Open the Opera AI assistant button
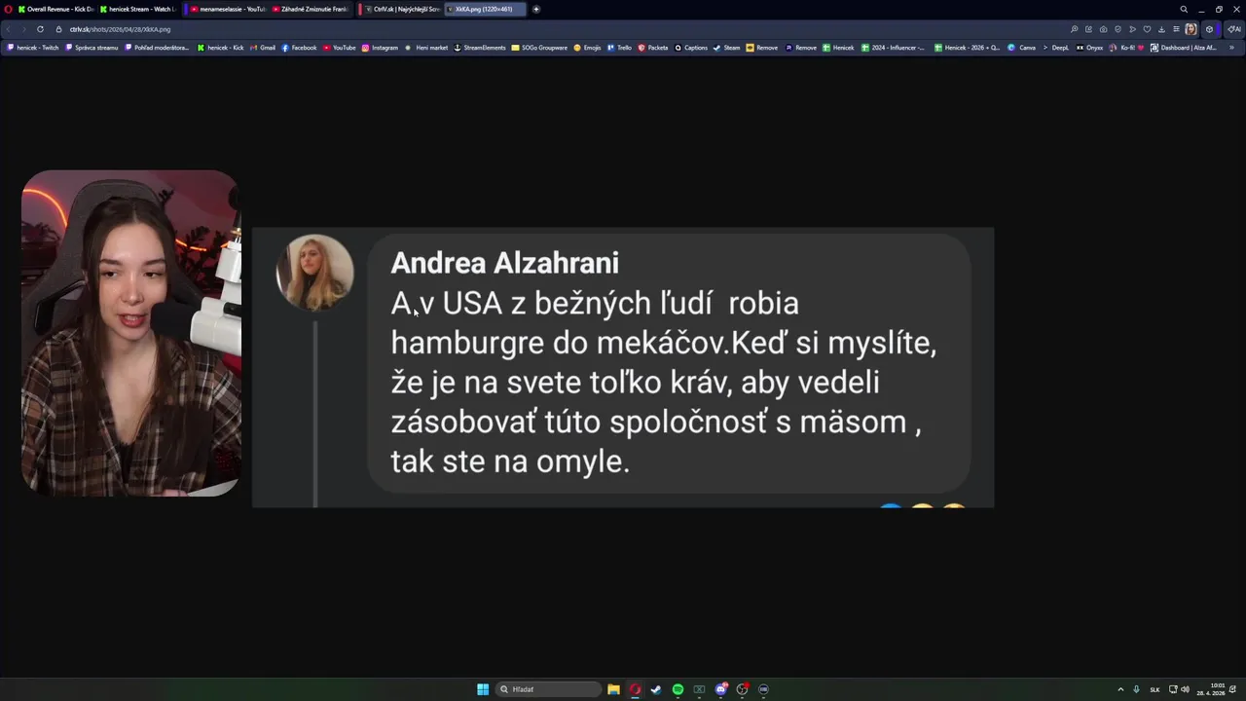 (x=1234, y=29)
